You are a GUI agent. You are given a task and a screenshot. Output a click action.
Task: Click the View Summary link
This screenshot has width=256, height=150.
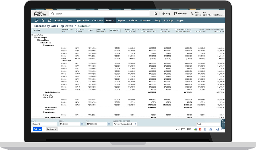point(84,26)
